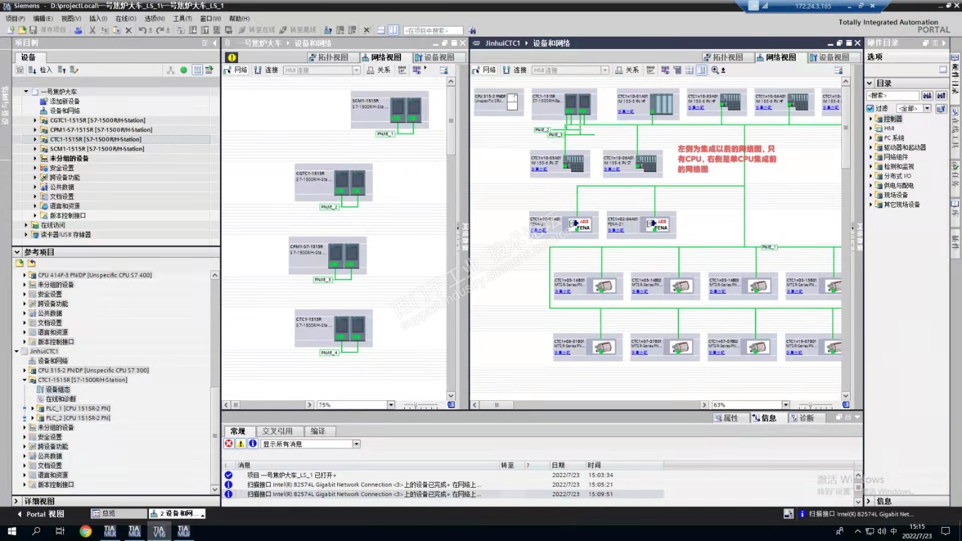Click the cut scissors icon
962x541 pixels.
[x=92, y=30]
